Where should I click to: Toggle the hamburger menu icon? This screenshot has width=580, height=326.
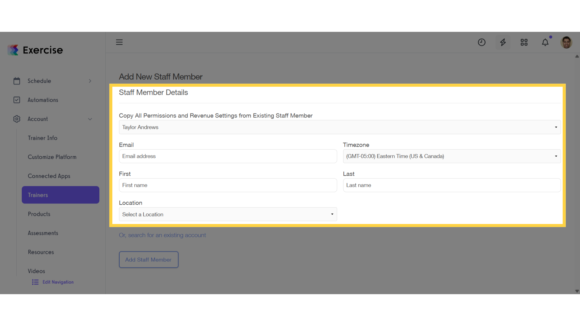point(119,42)
